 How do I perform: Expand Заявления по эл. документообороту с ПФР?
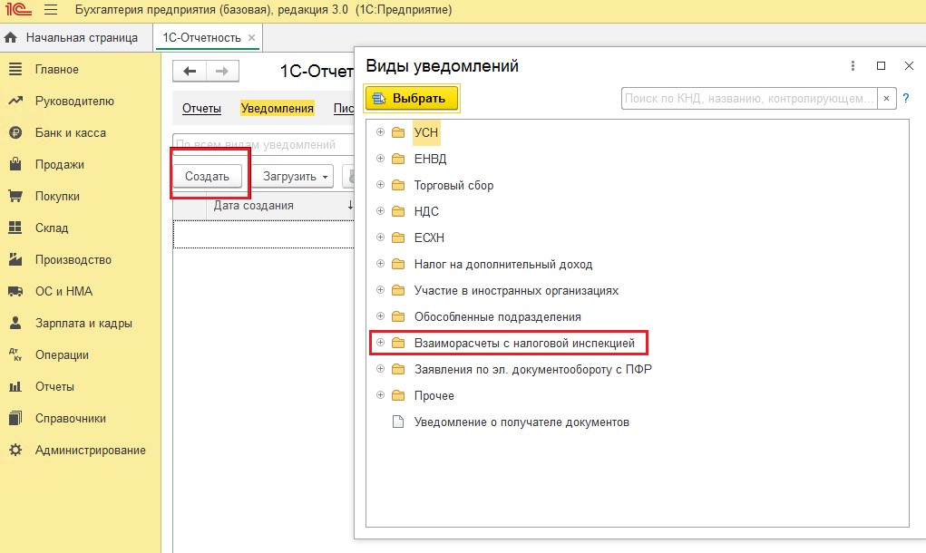tap(380, 369)
